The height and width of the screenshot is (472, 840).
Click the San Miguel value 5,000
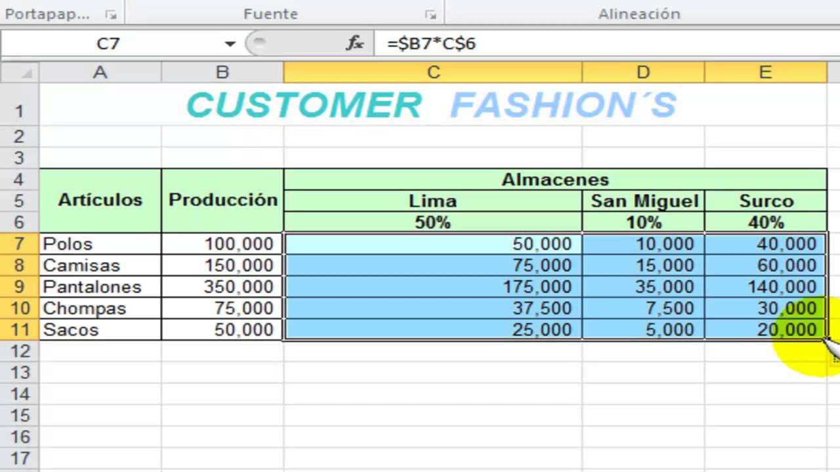pyautogui.click(x=643, y=330)
